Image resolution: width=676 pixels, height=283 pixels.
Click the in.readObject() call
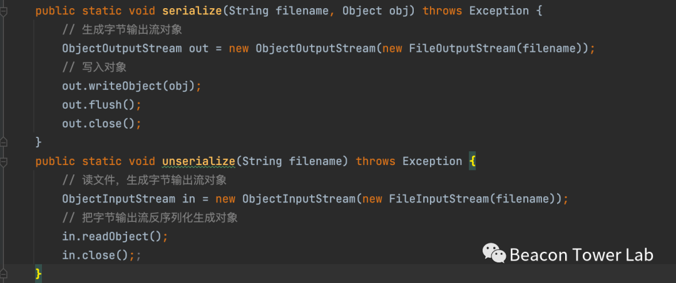(x=115, y=236)
